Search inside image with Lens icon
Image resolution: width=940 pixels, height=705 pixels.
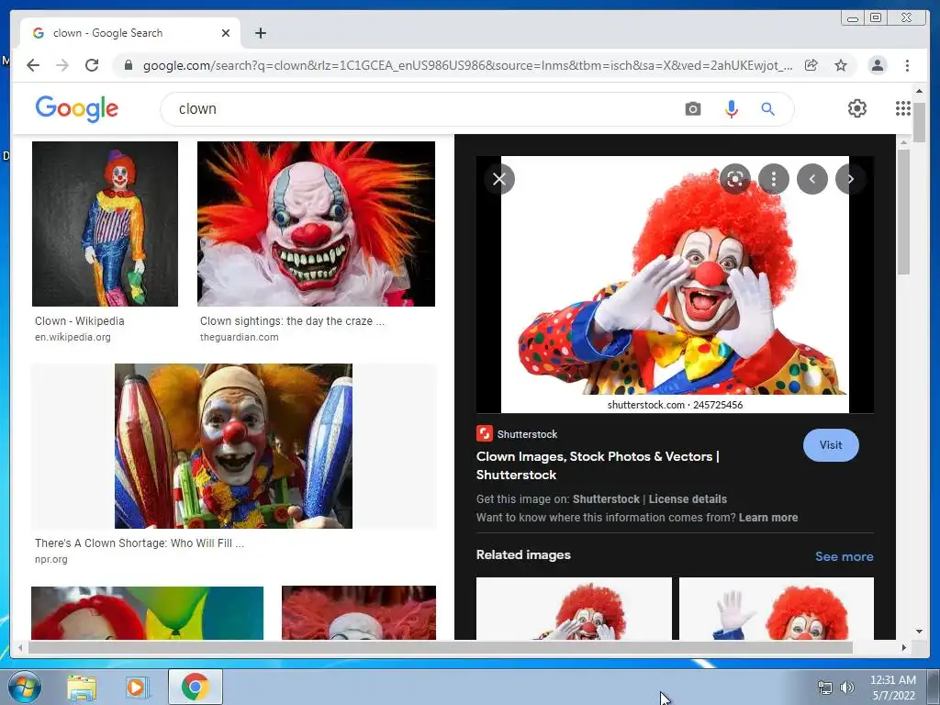735,179
